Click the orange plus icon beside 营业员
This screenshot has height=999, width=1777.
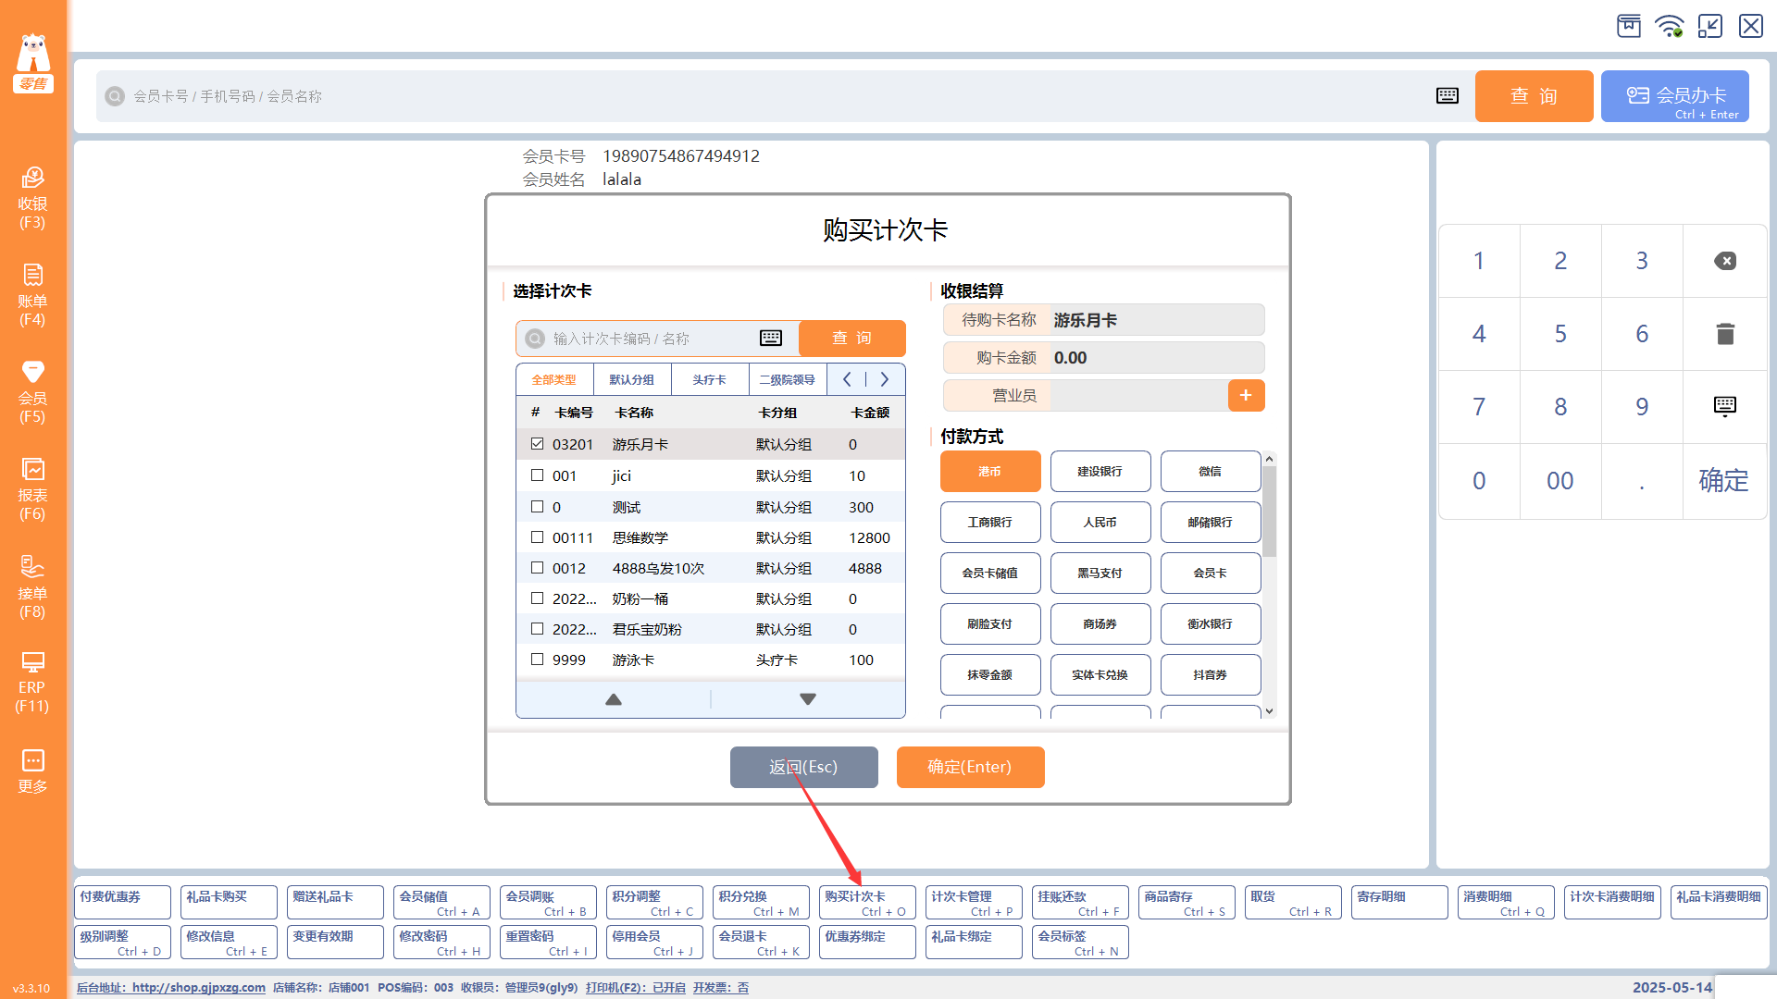[1246, 396]
